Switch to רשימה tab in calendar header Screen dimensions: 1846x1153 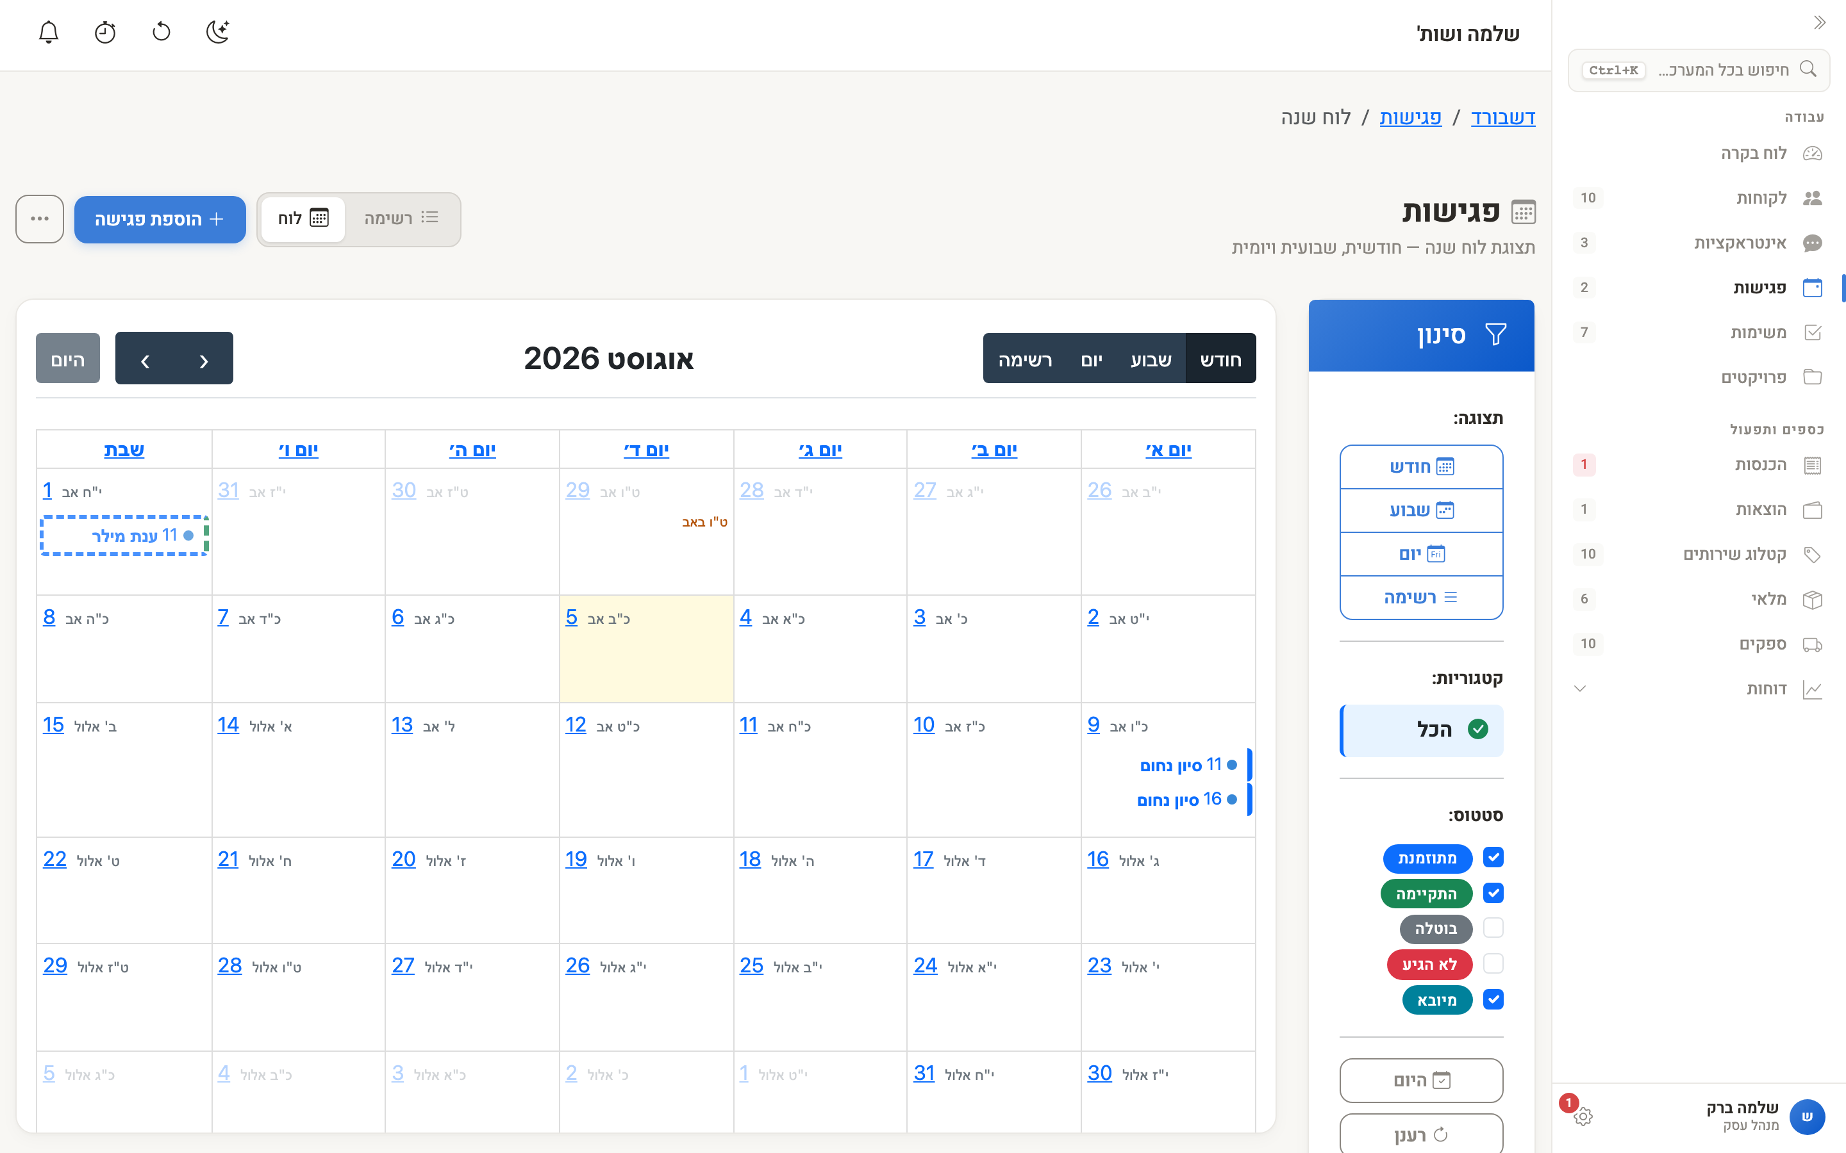pyautogui.click(x=1025, y=359)
